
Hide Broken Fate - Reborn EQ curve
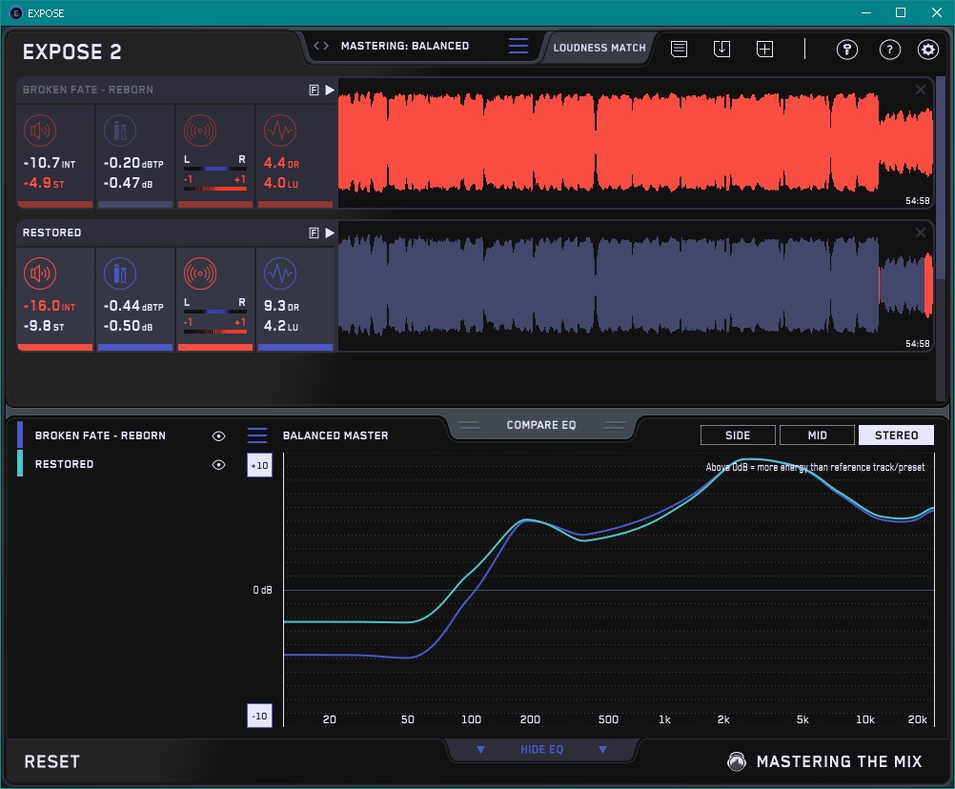[x=218, y=435]
